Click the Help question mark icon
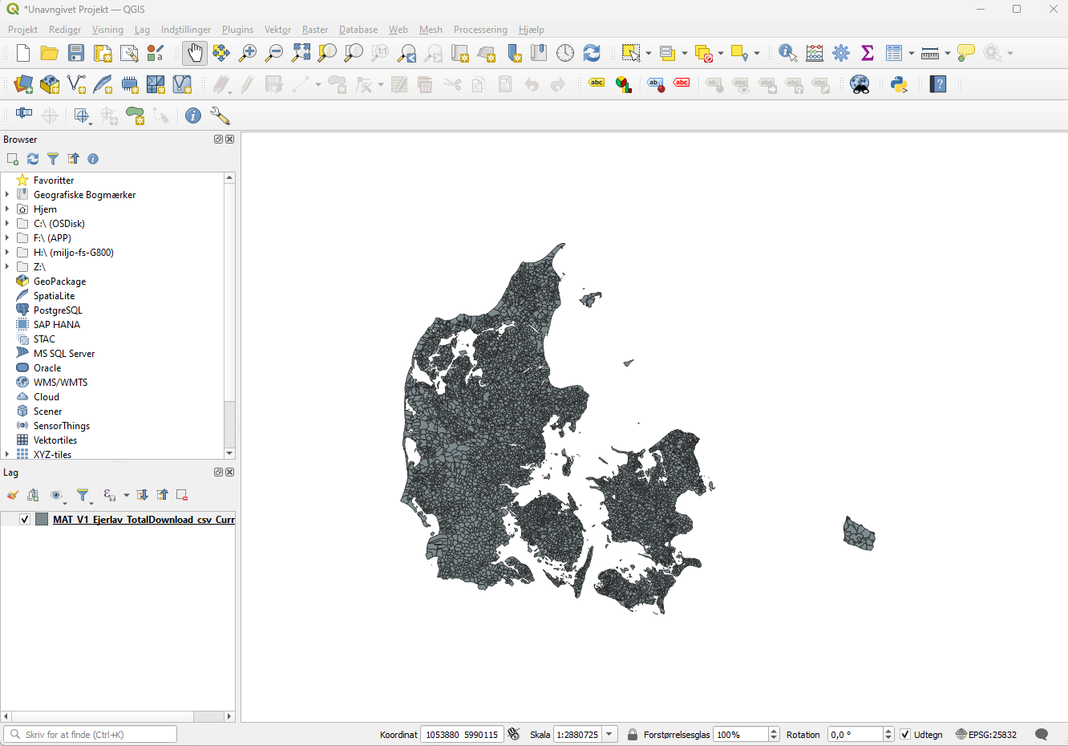 938,84
